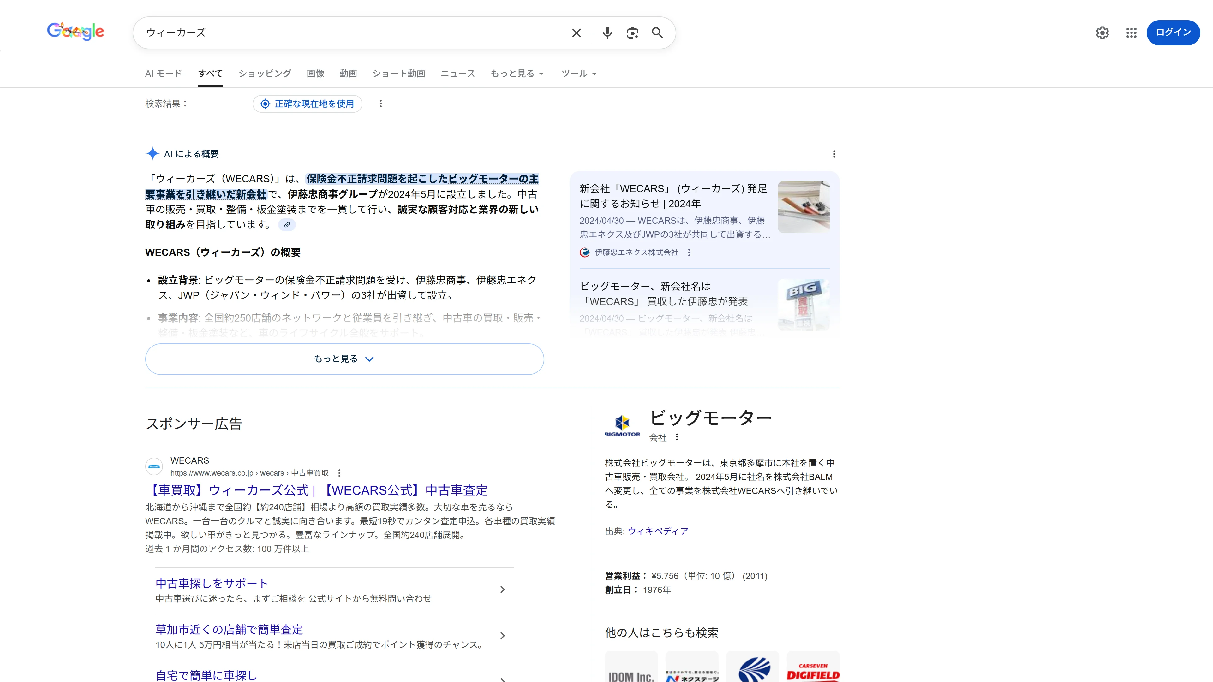Click the ログイン button
1213x682 pixels.
coord(1173,33)
